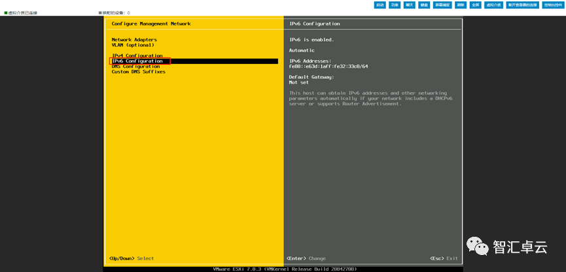Open the 聊天 (Chat) button

point(408,5)
